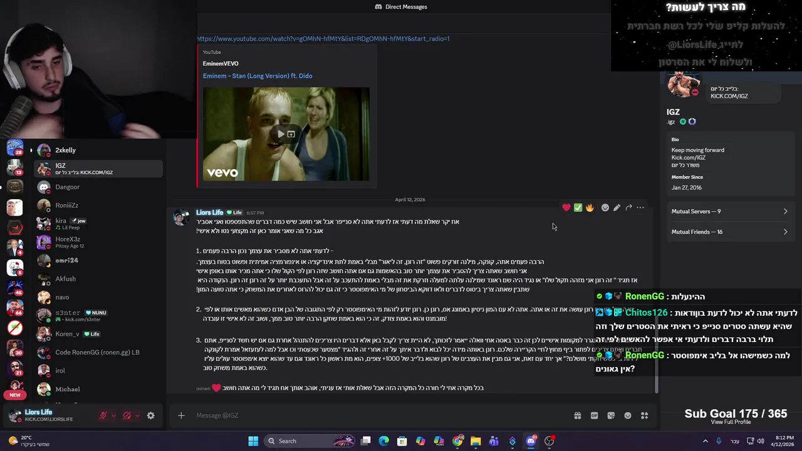Select the IGZ direct message
This screenshot has width=802, height=451.
(99, 168)
